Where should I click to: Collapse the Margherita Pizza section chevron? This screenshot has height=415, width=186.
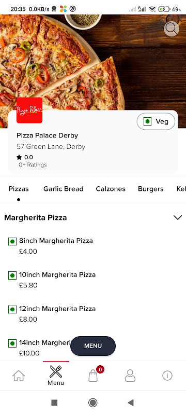coord(178,217)
